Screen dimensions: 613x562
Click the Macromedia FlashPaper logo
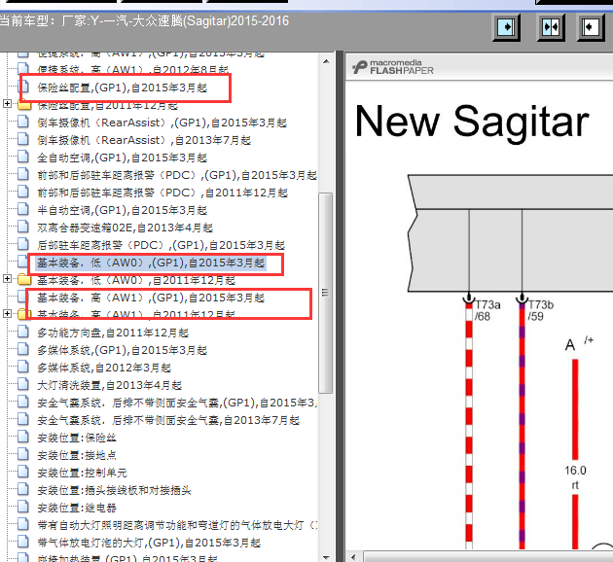[392, 67]
